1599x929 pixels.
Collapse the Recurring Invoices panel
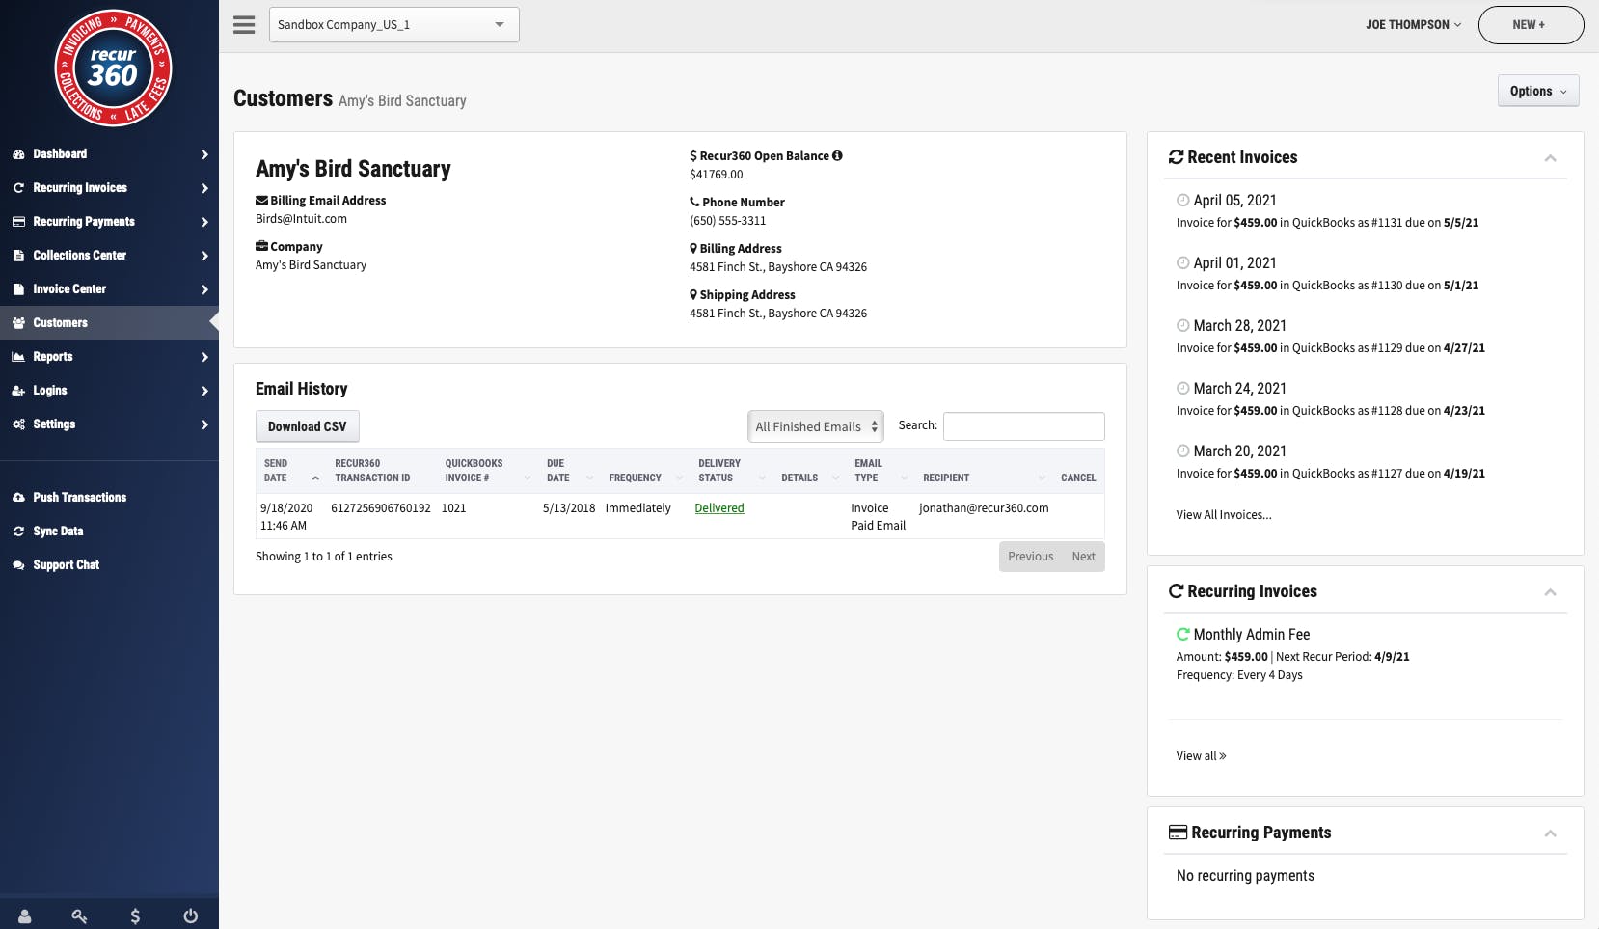(x=1550, y=592)
